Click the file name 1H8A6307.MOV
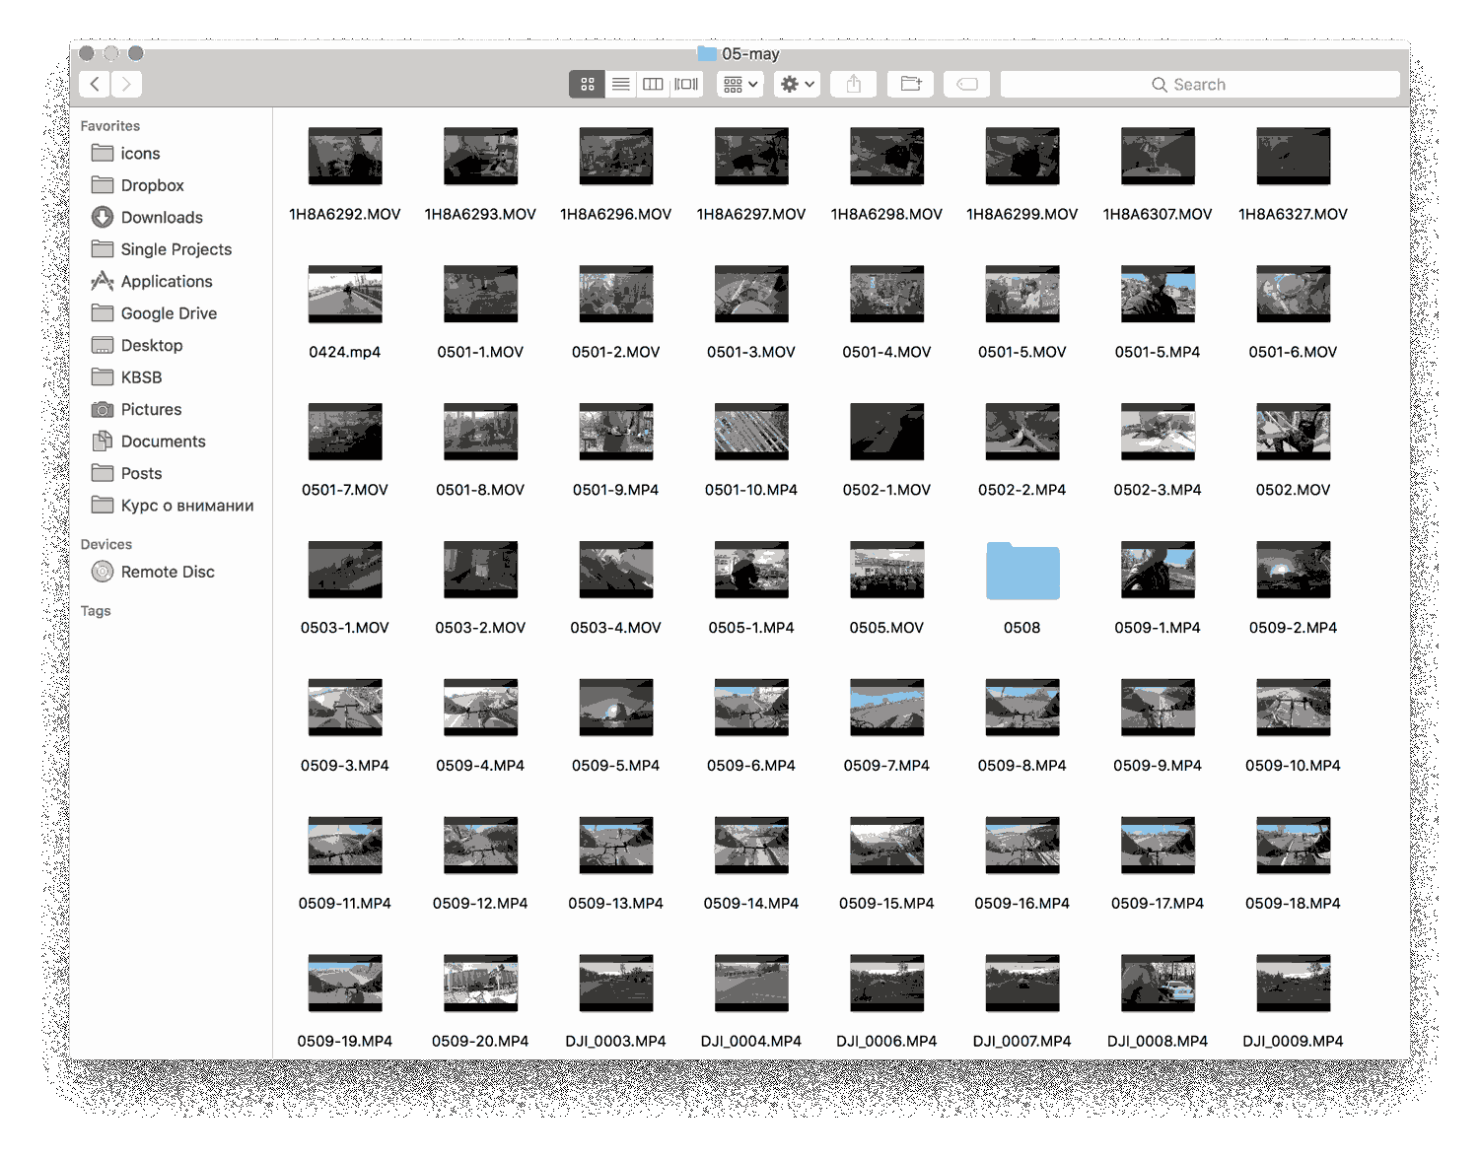This screenshot has height=1158, width=1479. (x=1158, y=214)
